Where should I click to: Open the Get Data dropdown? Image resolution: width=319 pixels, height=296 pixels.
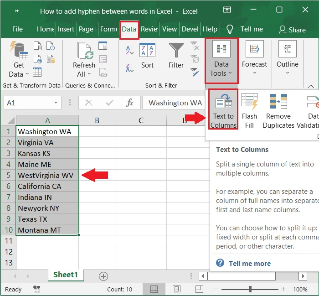19,69
